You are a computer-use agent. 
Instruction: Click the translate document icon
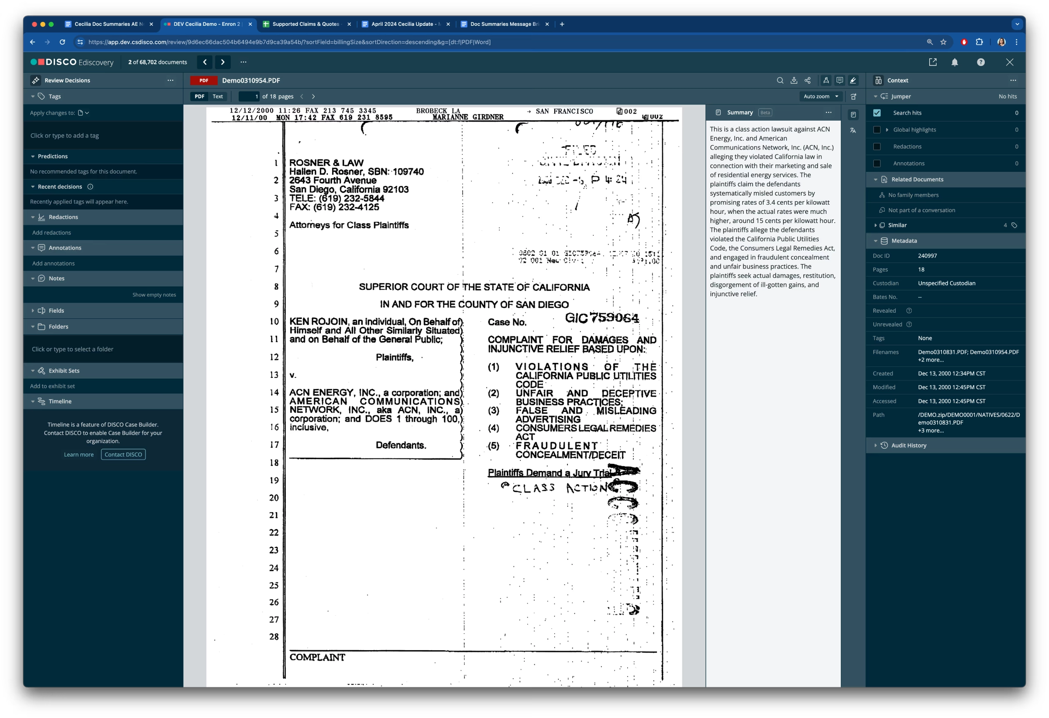click(x=853, y=130)
